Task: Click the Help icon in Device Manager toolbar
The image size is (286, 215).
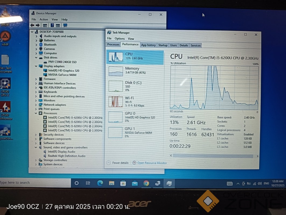Action: [x=52, y=25]
